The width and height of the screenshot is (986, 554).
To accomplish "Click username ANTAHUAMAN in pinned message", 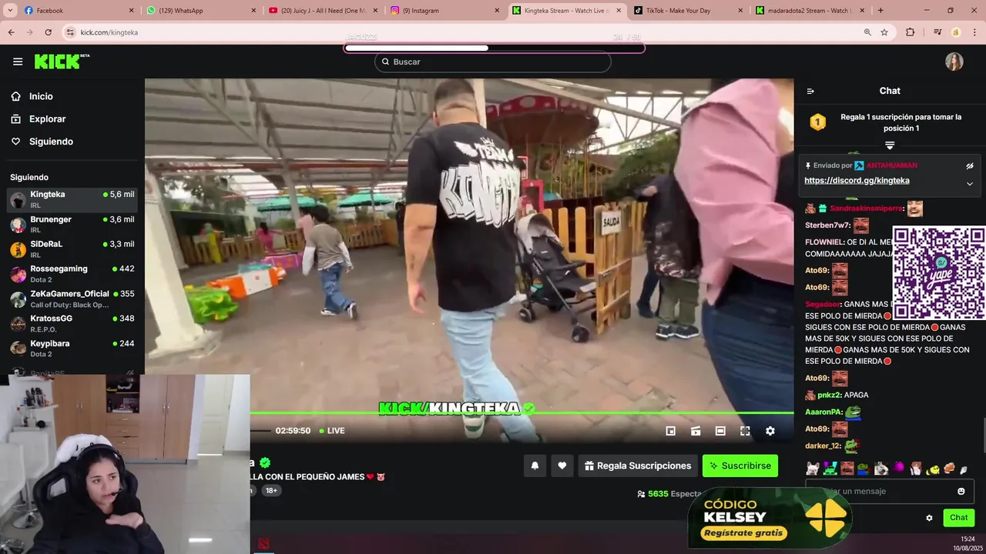I will point(891,165).
